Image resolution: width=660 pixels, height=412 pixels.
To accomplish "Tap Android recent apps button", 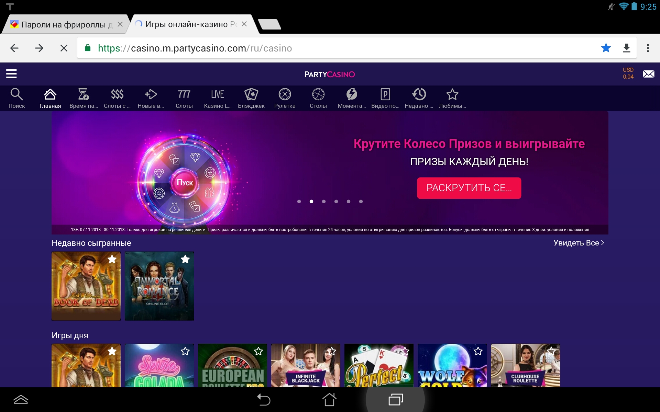I will pyautogui.click(x=396, y=400).
